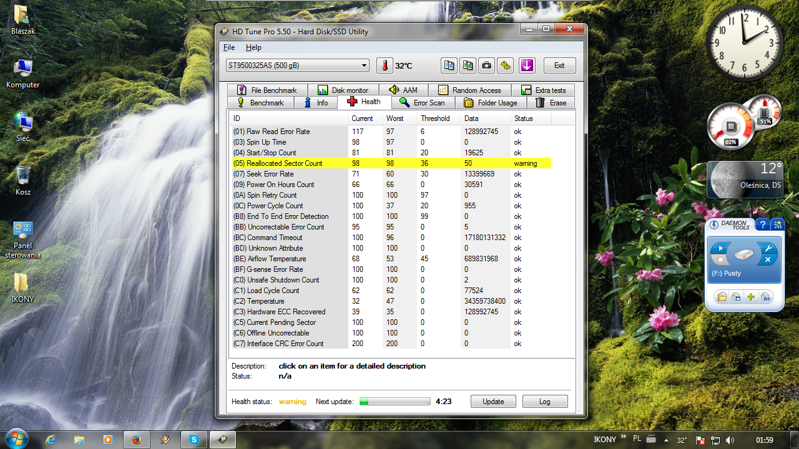Select the Raw Read Error Rate row

[x=391, y=132]
